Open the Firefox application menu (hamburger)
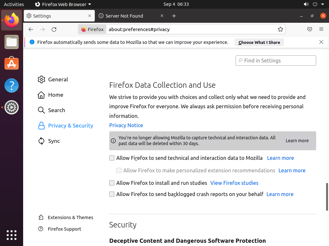The image size is (329, 246). pyautogui.click(x=321, y=29)
